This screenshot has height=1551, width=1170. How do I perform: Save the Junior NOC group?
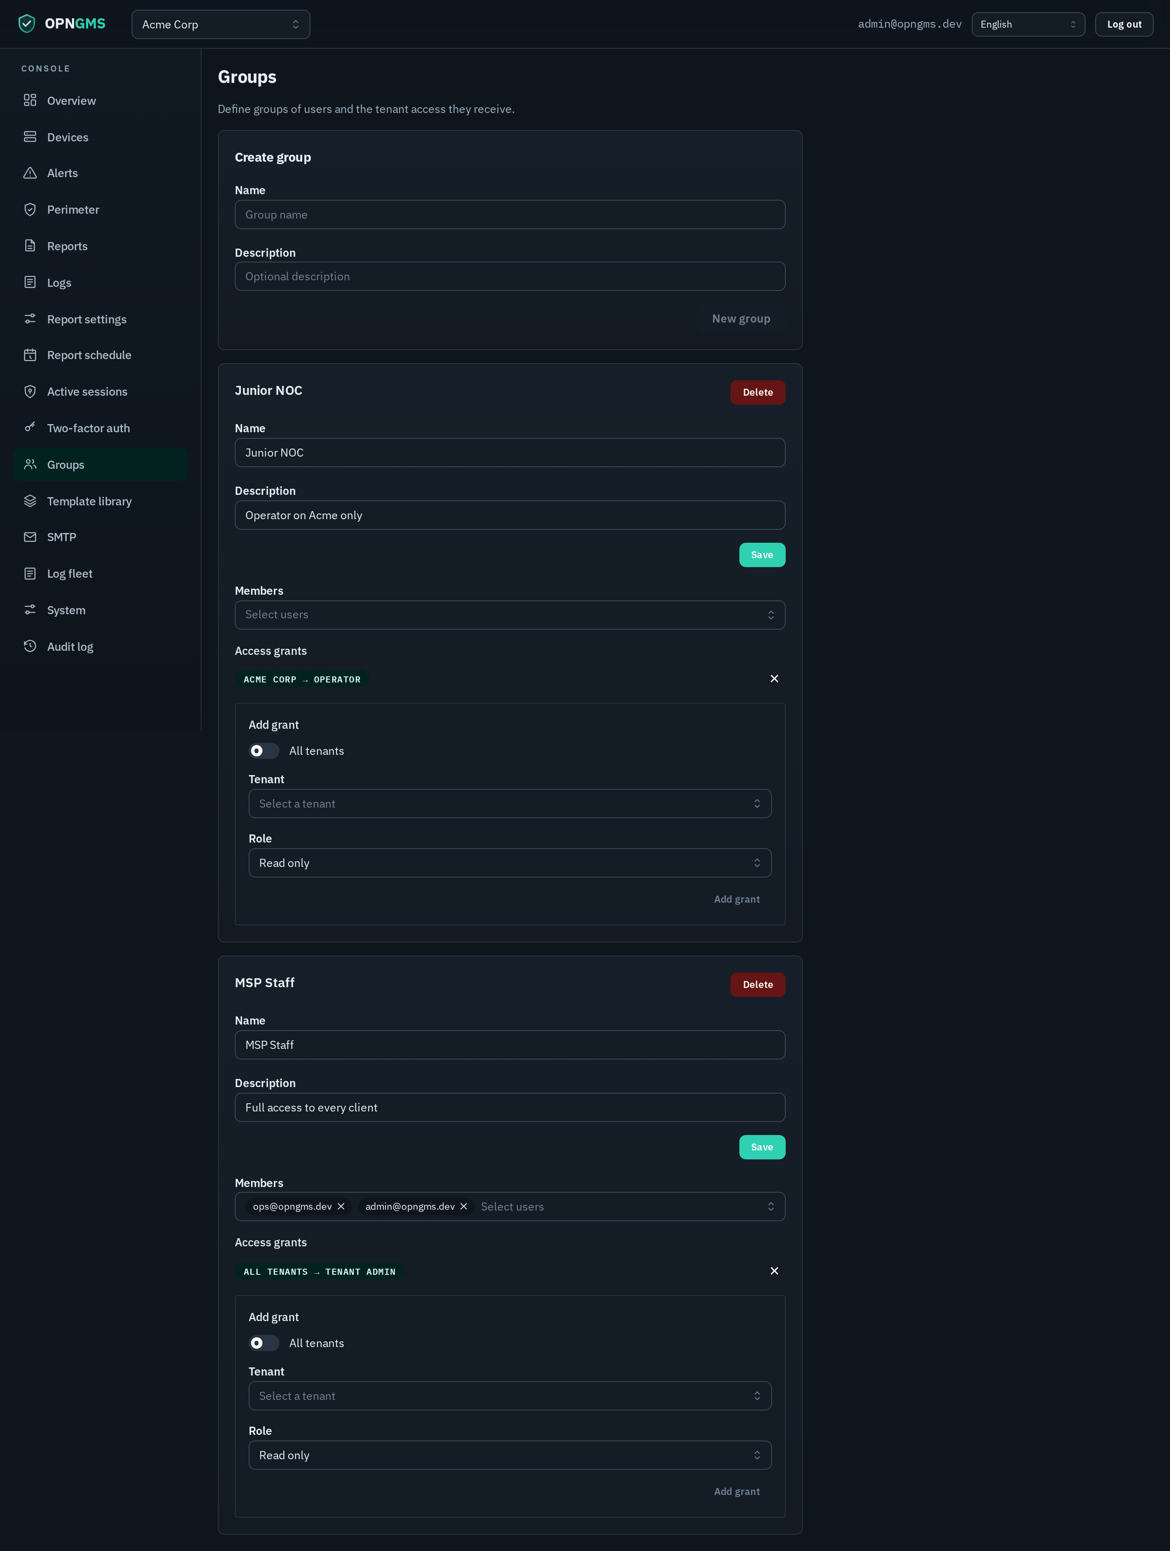[762, 555]
